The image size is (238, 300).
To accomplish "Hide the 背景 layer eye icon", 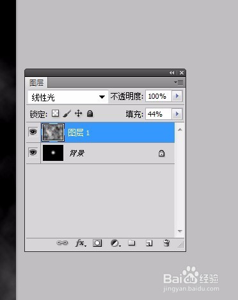I will [x=33, y=153].
